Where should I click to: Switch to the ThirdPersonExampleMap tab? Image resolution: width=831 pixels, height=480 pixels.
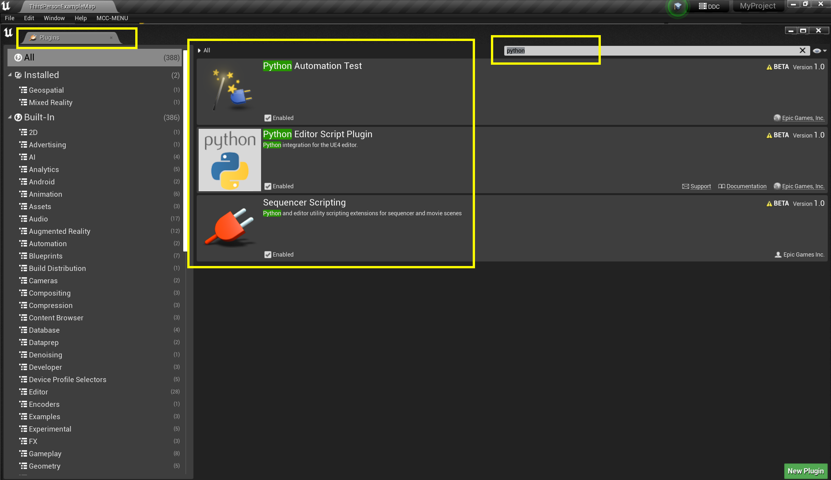click(62, 7)
